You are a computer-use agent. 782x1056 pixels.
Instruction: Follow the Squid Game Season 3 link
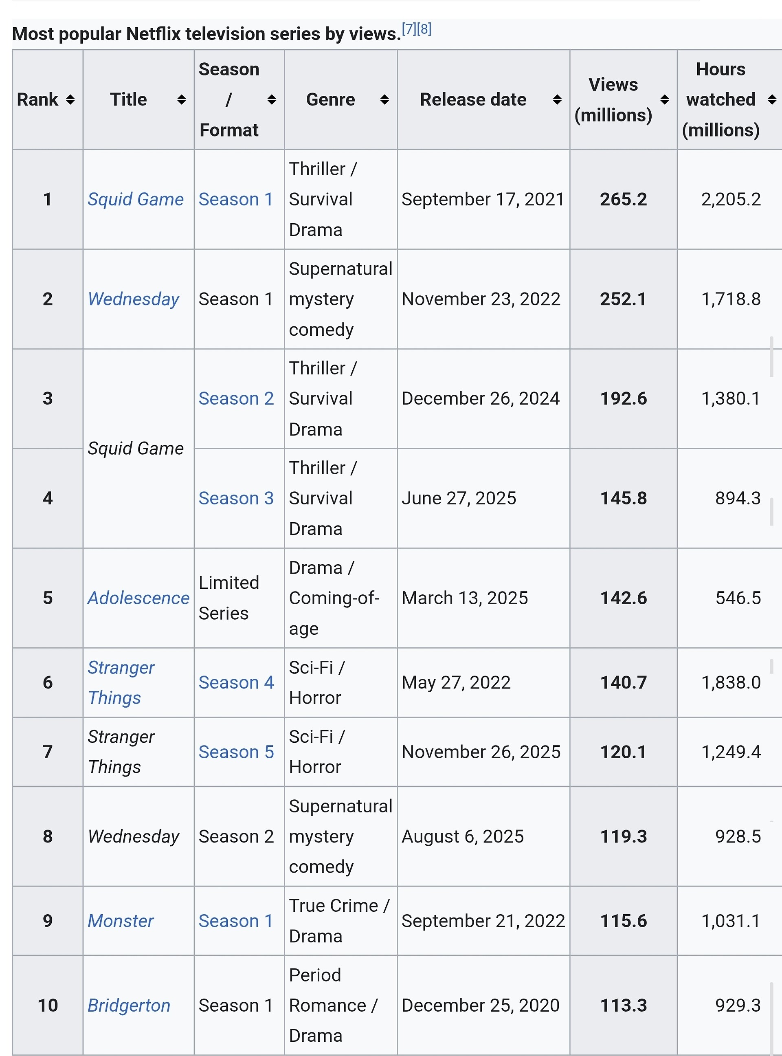coord(236,499)
